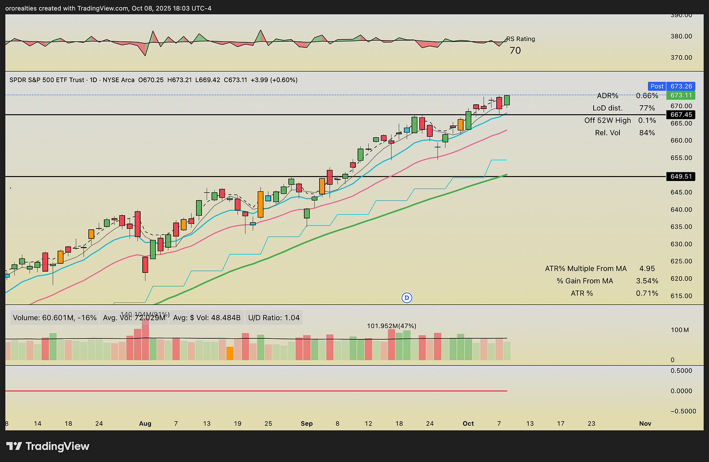Click the open value O670.25
The width and height of the screenshot is (709, 462).
(151, 80)
